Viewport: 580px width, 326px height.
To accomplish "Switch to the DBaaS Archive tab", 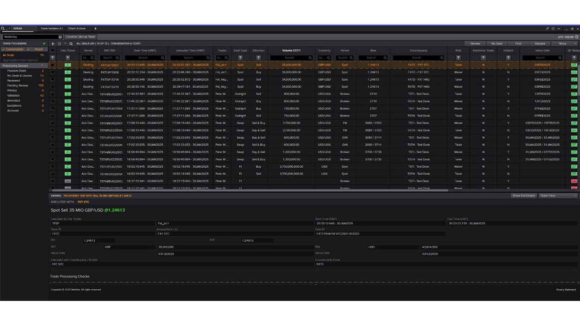I will (x=77, y=29).
